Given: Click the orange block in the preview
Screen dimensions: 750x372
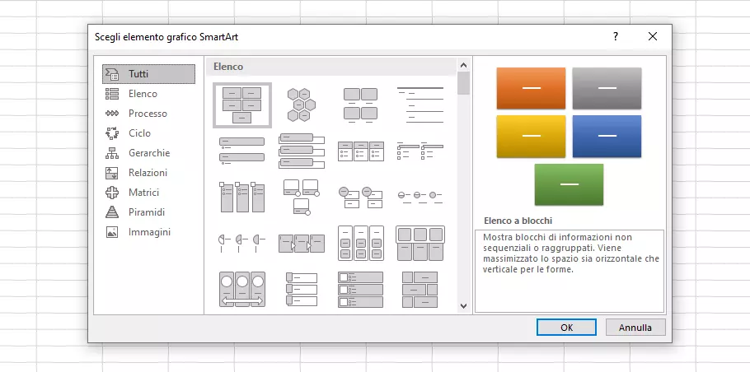Looking at the screenshot, I should coord(531,88).
